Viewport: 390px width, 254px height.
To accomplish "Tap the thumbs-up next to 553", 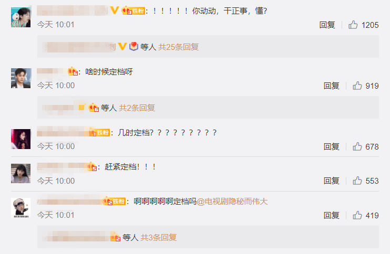I will [x=357, y=181].
